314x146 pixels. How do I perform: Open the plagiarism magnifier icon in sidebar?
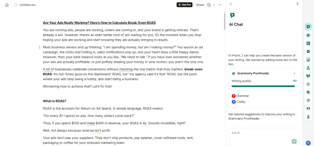point(308,92)
